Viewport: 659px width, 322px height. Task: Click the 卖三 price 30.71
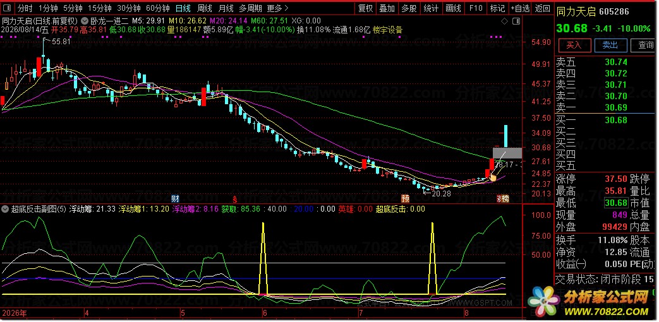(x=616, y=85)
